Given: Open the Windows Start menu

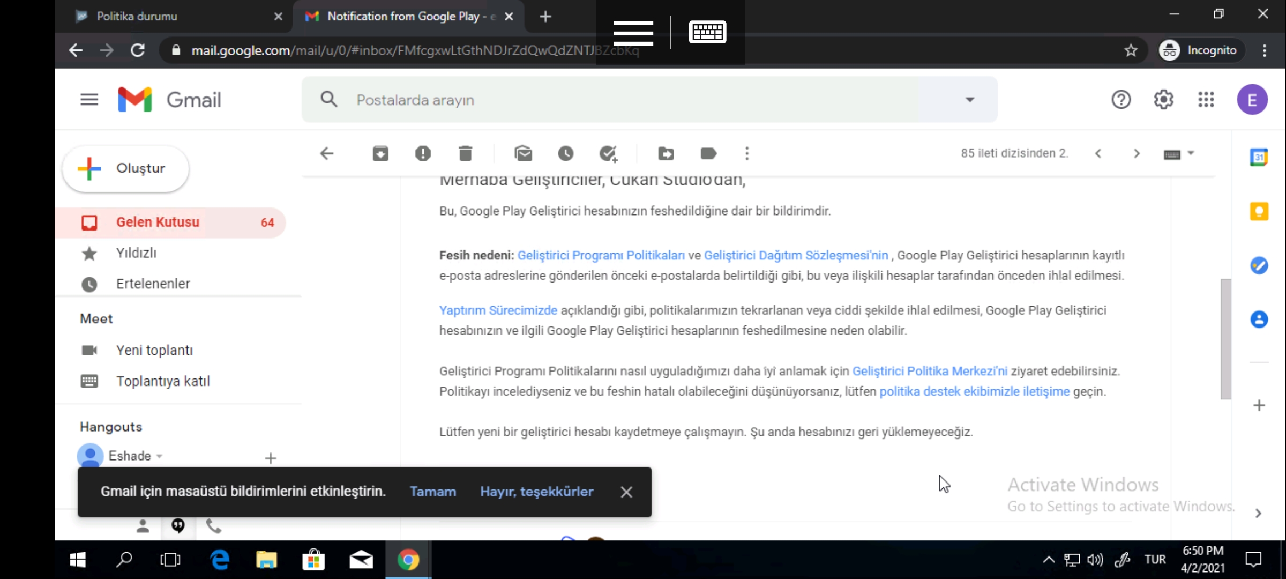Looking at the screenshot, I should click(x=78, y=560).
